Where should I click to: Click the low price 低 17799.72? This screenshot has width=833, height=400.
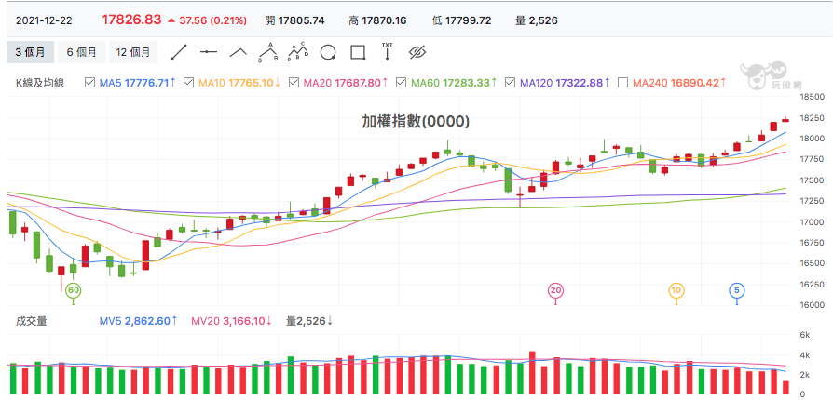point(461,20)
